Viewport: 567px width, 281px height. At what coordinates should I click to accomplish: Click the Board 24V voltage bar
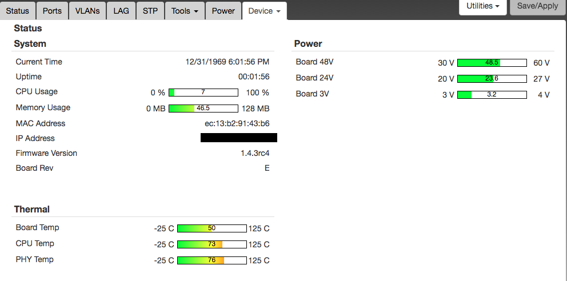492,79
